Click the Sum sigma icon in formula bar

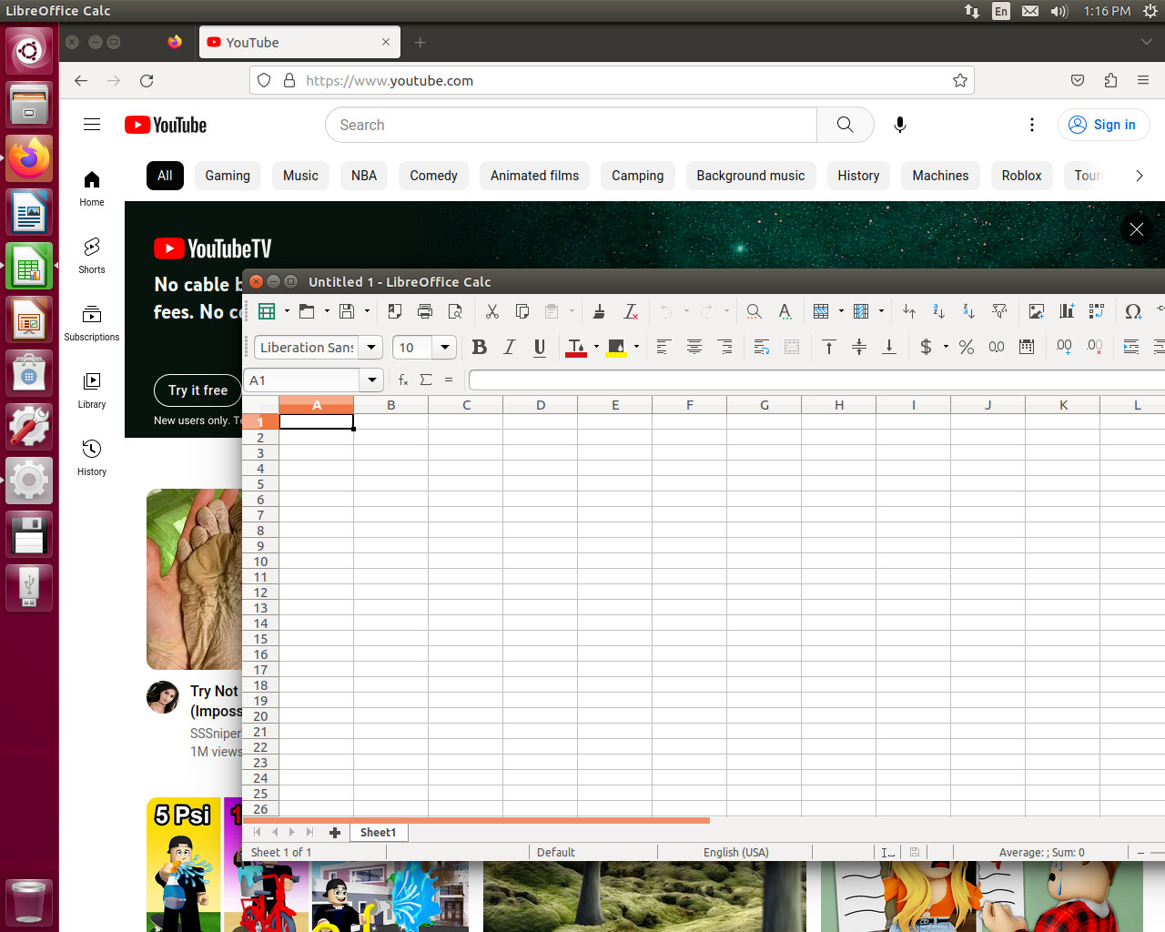[x=426, y=380]
